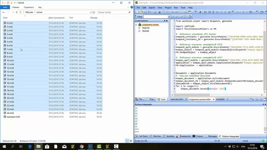Click the Print icon in PyScripter toolbar
The image size is (267, 150).
[x=155, y=12]
